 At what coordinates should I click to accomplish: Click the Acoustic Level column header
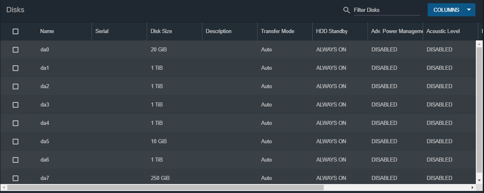tap(443, 31)
